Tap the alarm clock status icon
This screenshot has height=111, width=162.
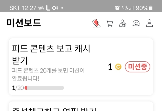click(117, 8)
